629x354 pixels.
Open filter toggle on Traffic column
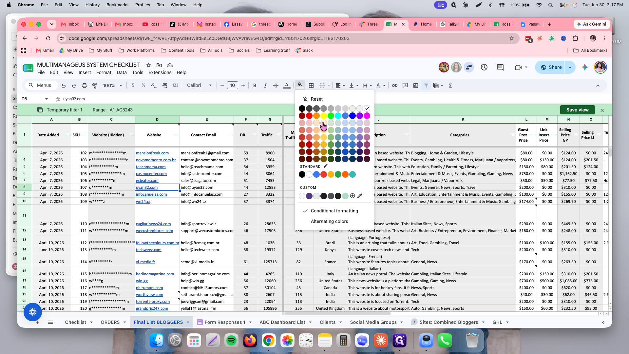click(x=278, y=135)
